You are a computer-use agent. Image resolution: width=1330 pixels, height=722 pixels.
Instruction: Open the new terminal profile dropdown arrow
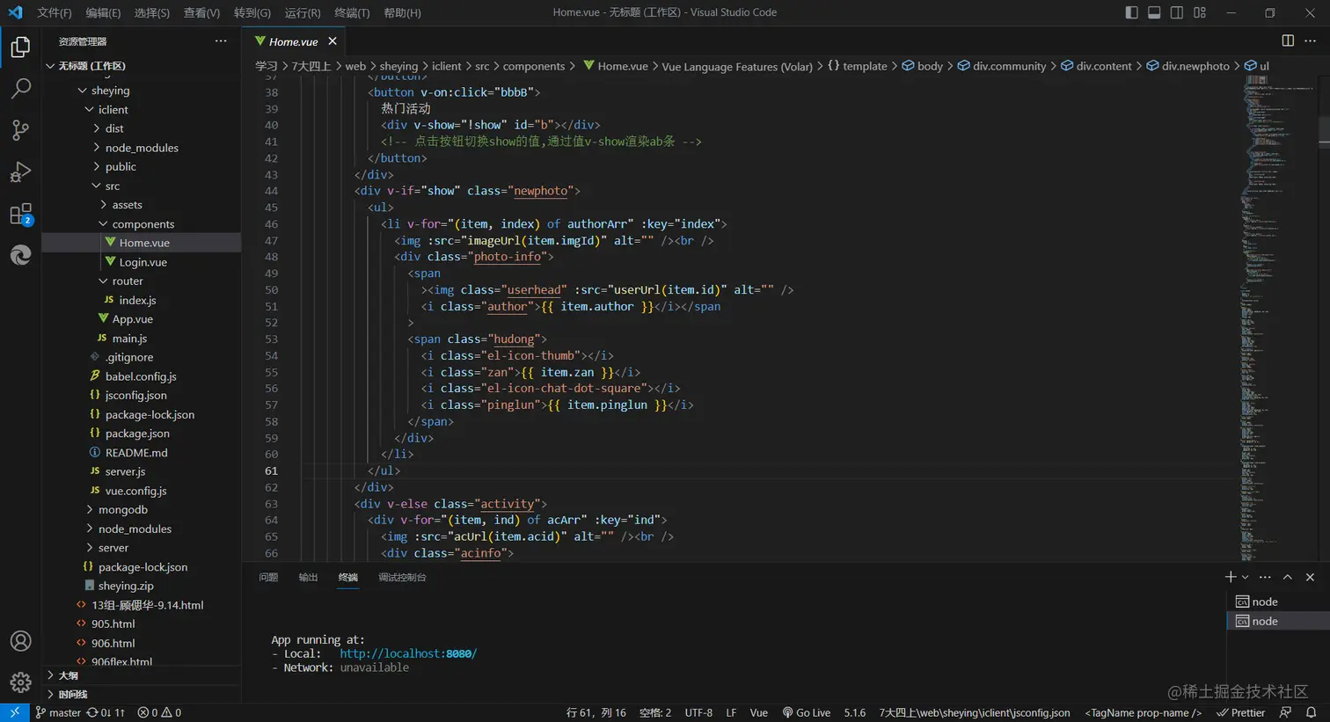pos(1245,578)
